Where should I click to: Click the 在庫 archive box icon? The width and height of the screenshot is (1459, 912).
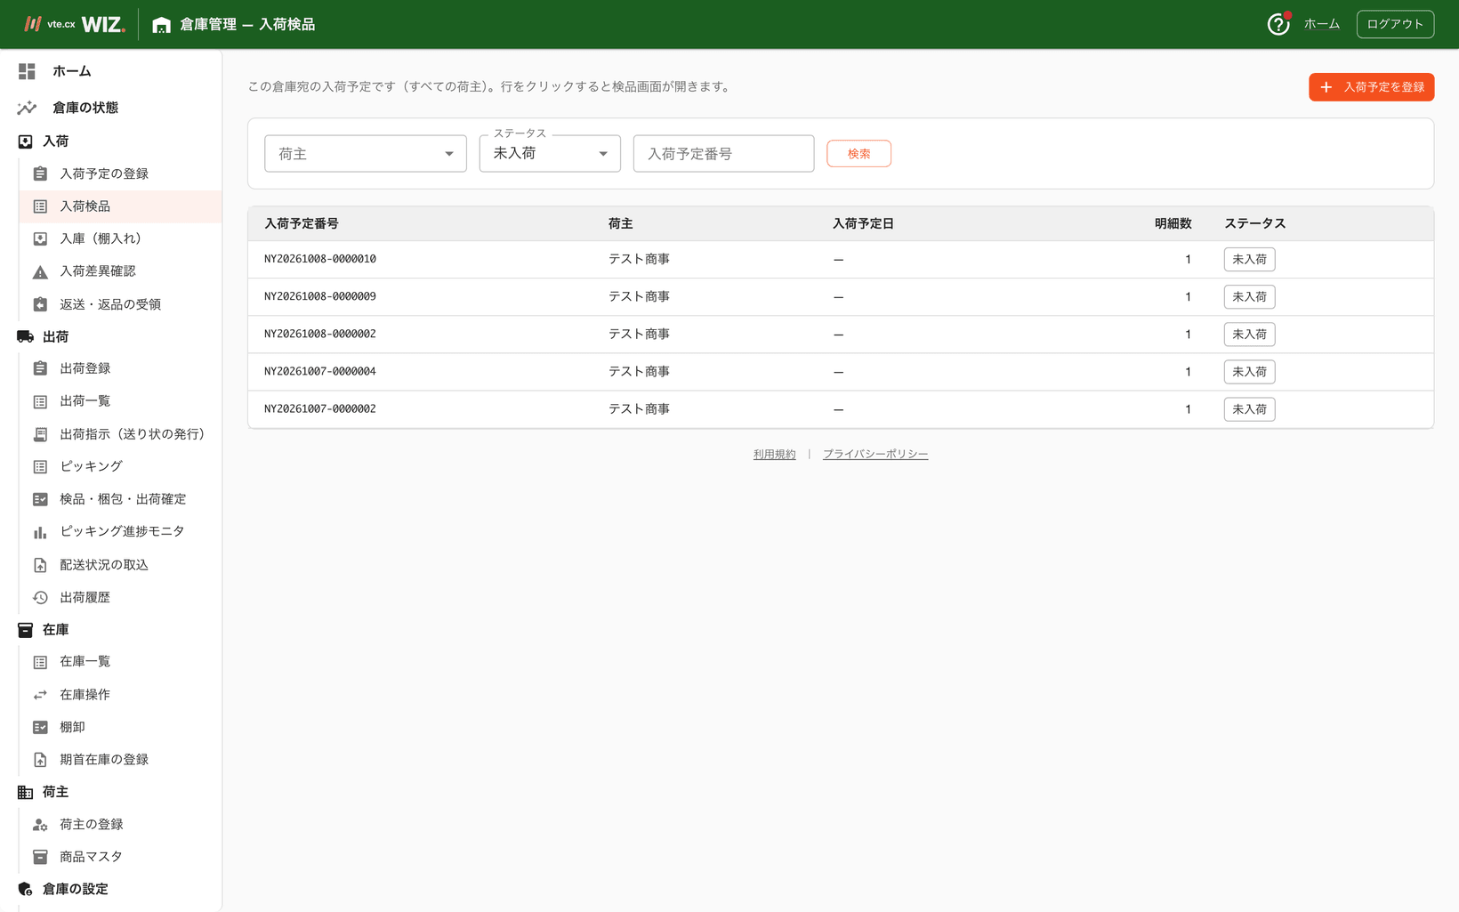pyautogui.click(x=25, y=630)
